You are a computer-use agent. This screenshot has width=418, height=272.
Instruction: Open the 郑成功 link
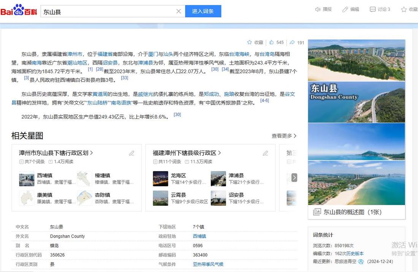click(x=211, y=94)
